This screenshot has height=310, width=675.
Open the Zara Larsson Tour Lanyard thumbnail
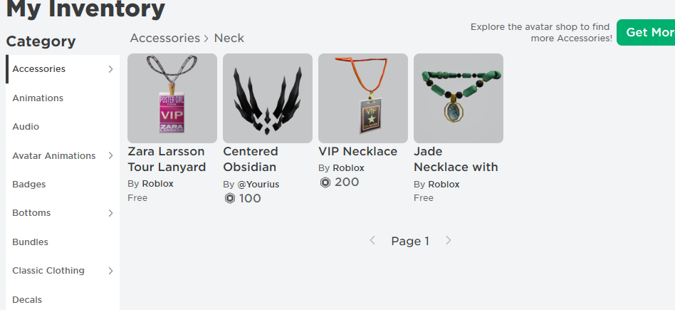(172, 98)
